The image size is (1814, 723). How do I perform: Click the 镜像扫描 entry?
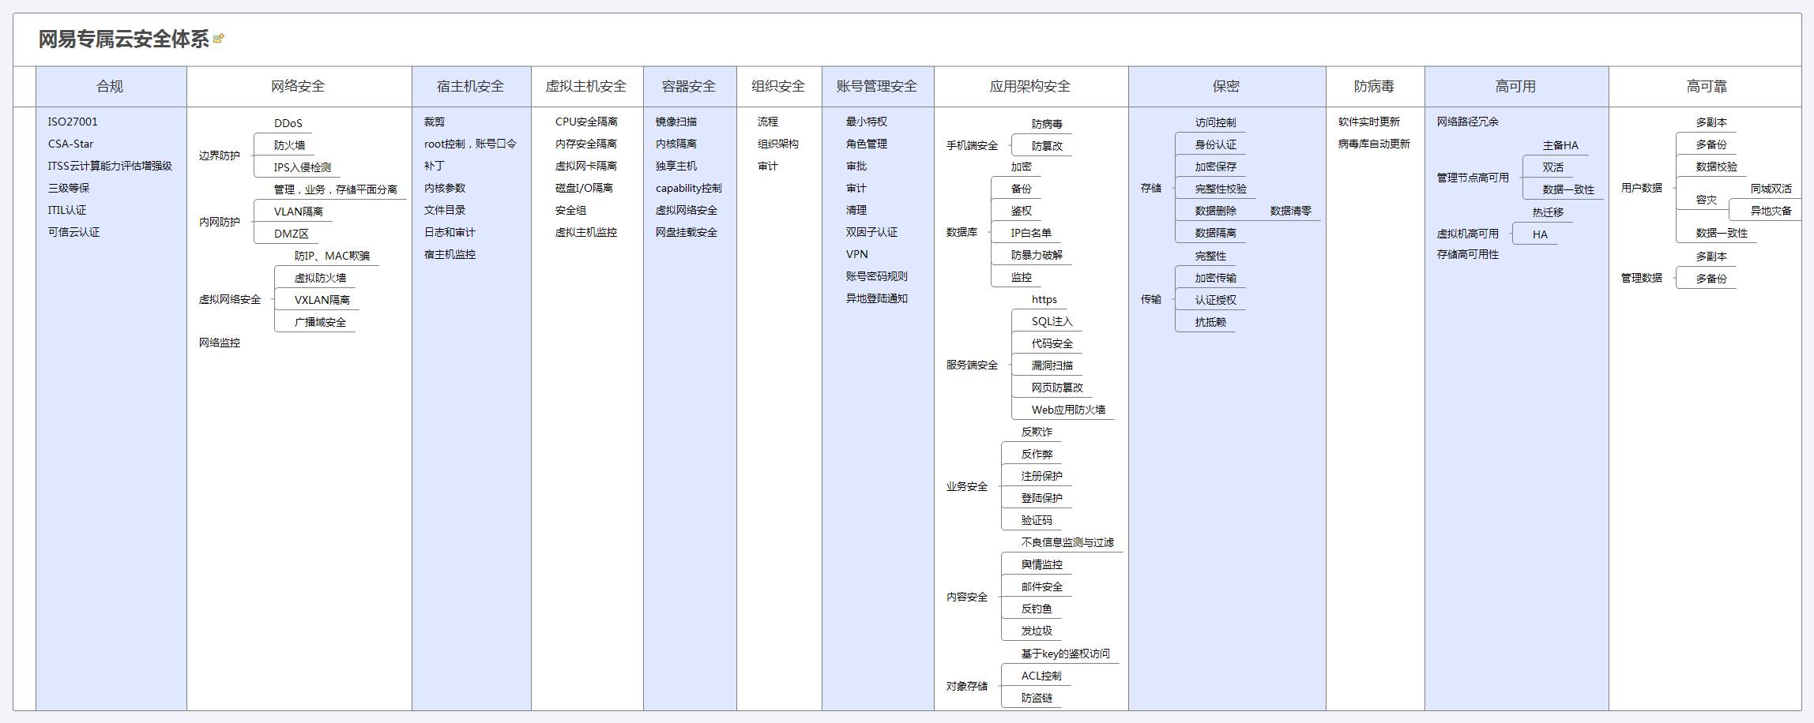pyautogui.click(x=676, y=122)
